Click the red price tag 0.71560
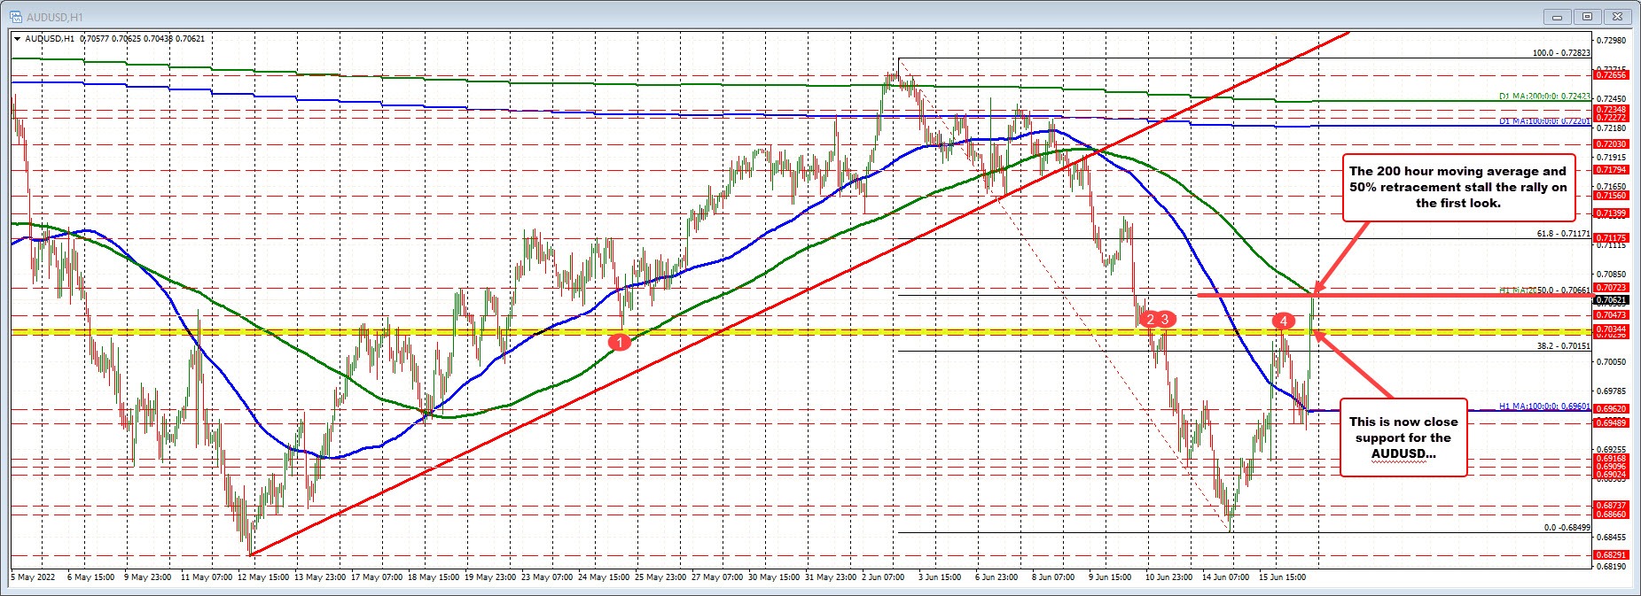 [1611, 196]
